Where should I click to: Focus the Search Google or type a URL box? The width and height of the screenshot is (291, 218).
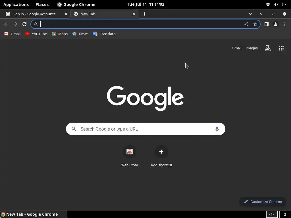pyautogui.click(x=145, y=129)
